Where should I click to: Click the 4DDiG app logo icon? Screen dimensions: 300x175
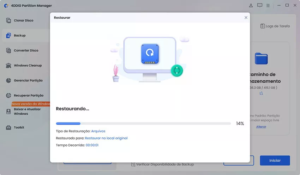click(x=6, y=6)
